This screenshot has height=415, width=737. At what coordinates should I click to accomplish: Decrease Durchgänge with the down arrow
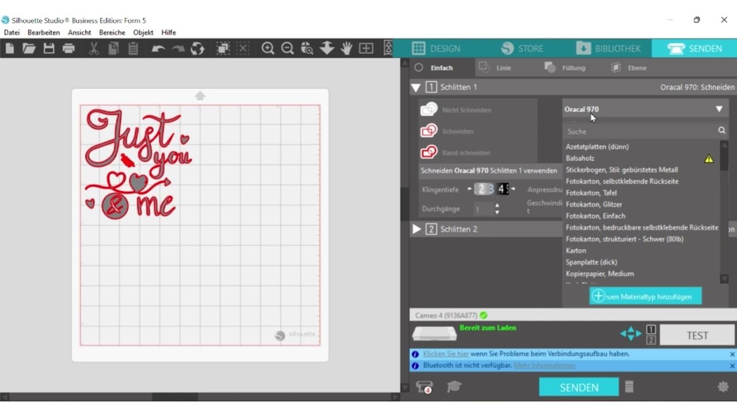pos(497,213)
